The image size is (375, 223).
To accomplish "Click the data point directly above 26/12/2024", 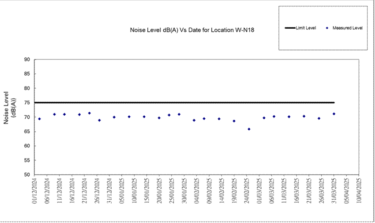I will tap(99, 120).
